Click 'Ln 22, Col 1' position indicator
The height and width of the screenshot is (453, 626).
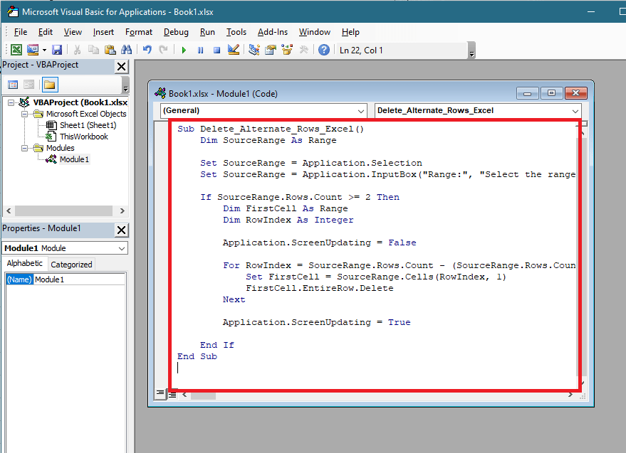pyautogui.click(x=361, y=50)
